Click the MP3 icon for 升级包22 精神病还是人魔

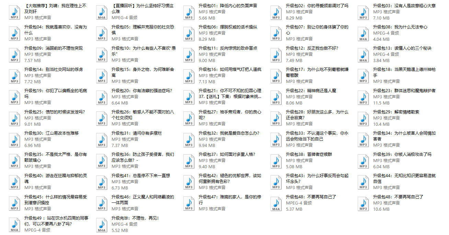point(276,97)
